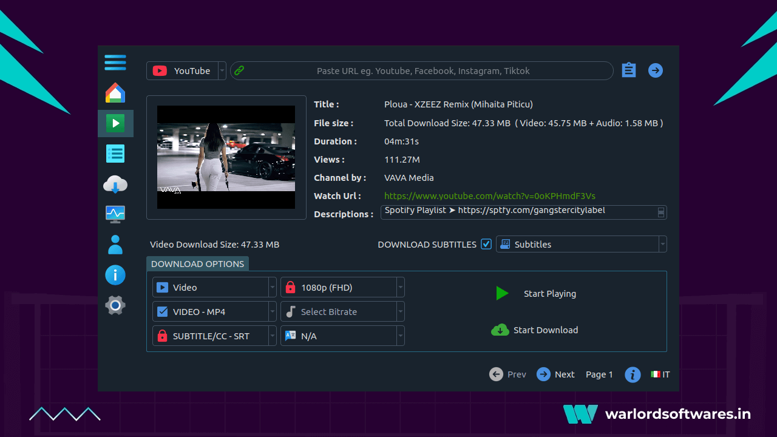Viewport: 777px width, 437px height.
Task: Open the video player sidebar icon
Action: [x=115, y=123]
